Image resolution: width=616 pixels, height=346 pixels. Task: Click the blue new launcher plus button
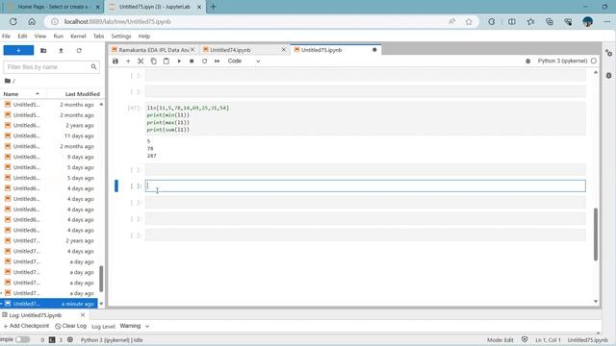coord(18,50)
